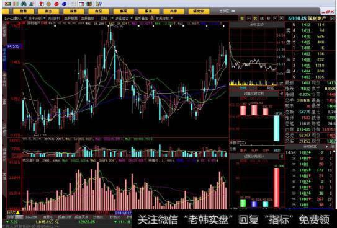
Task: Click the 14.595 price marker on the axis
Action: point(13,46)
